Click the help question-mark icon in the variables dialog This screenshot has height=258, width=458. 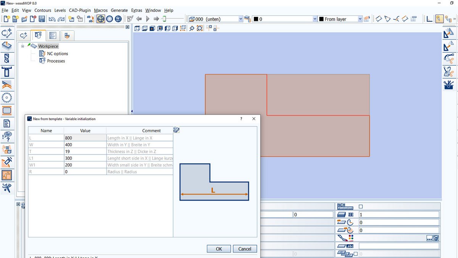point(241,119)
